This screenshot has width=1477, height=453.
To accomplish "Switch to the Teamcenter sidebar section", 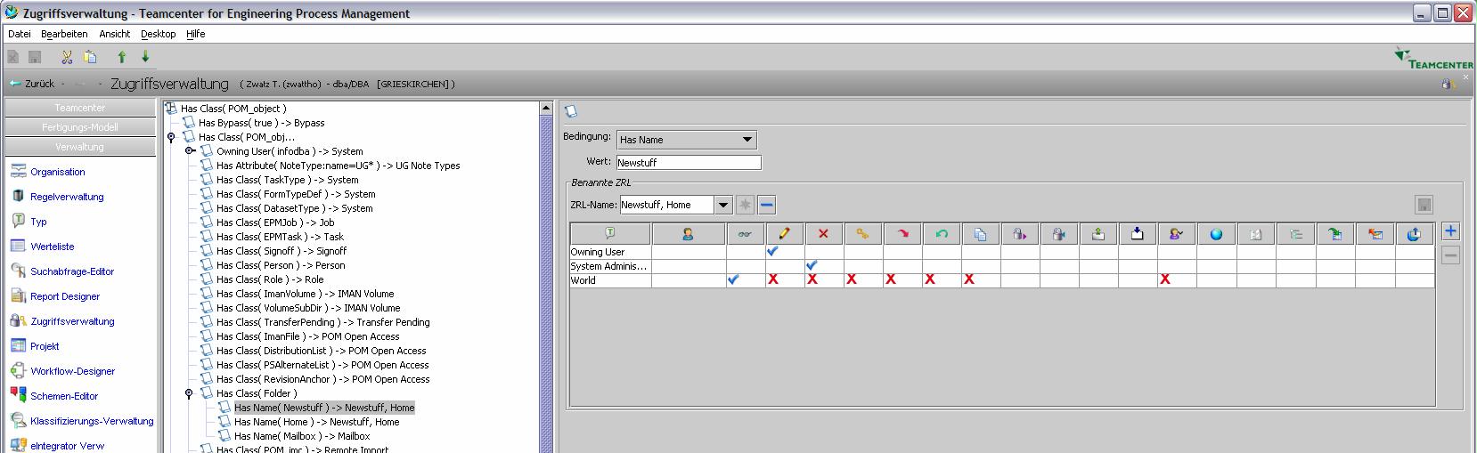I will coord(79,108).
